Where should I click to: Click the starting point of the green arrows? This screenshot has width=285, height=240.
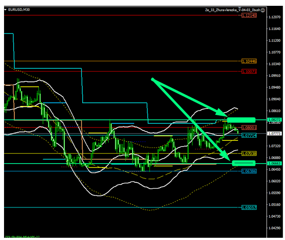pyautogui.click(x=153, y=80)
